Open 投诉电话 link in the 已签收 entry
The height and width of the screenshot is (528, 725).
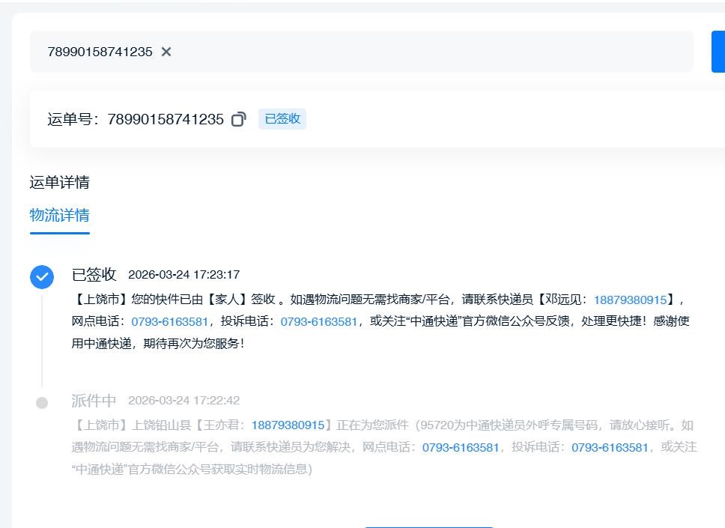click(x=318, y=322)
